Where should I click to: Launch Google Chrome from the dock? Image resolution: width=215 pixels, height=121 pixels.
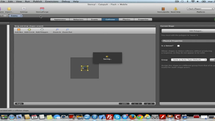(x=140, y=117)
